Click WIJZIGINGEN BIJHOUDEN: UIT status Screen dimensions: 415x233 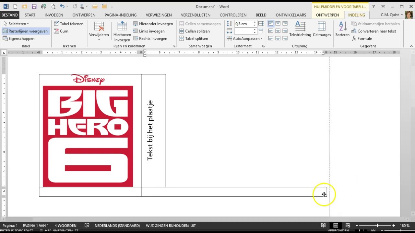171,226
